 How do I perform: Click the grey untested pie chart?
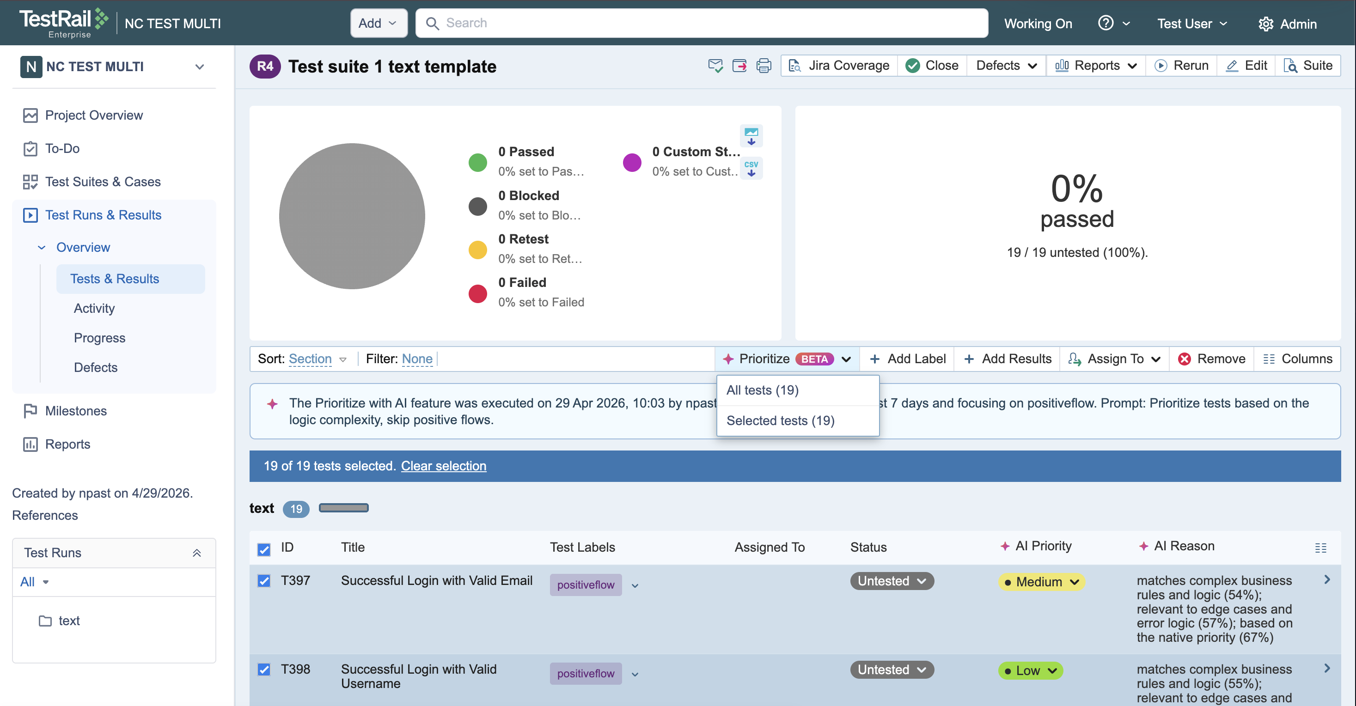pos(352,216)
